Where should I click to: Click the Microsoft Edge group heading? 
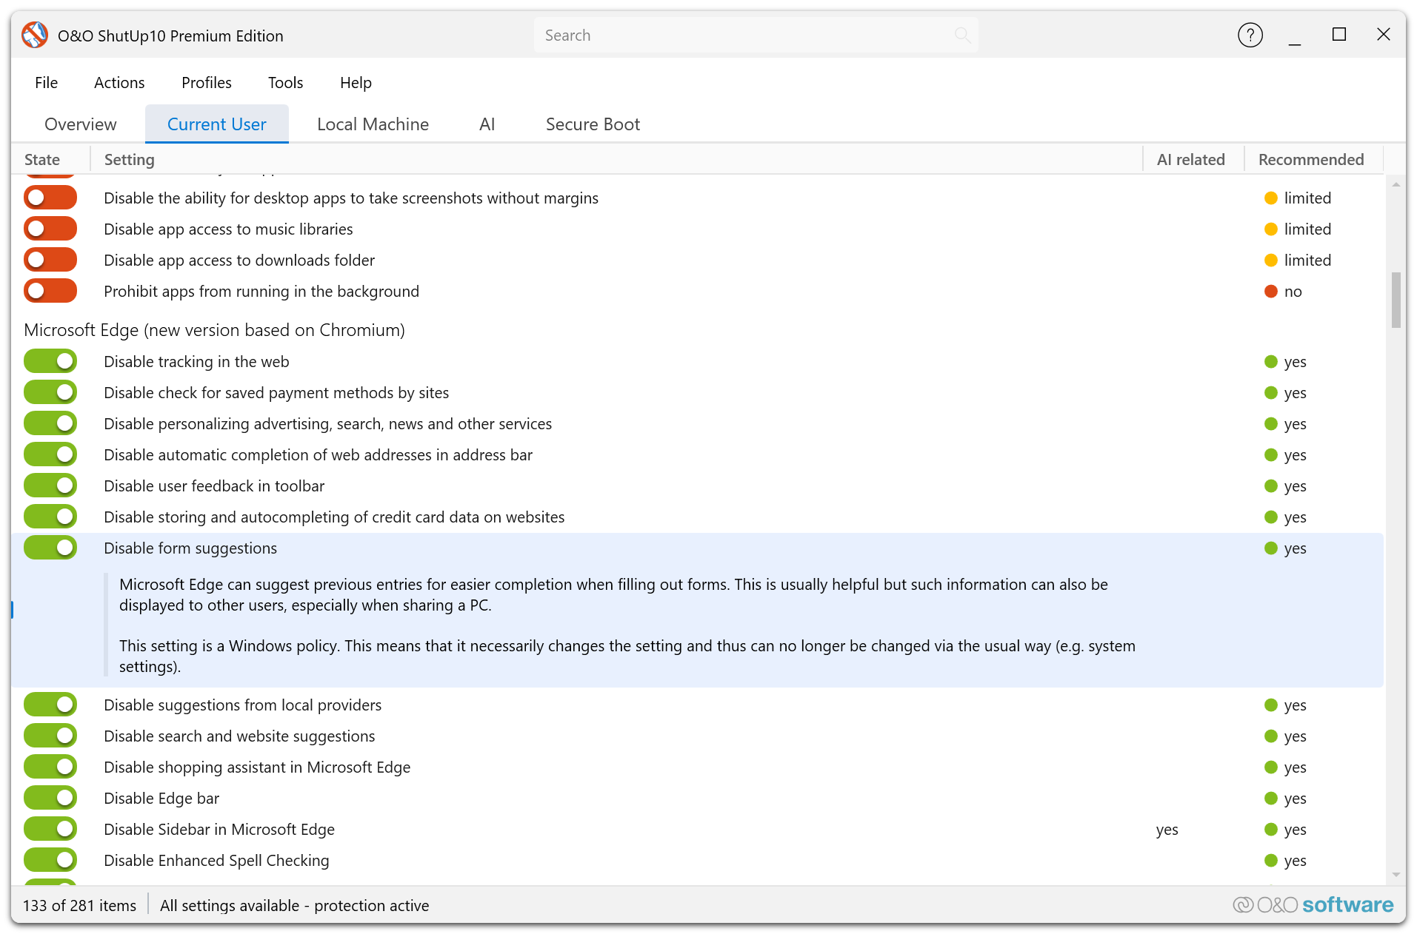click(214, 330)
